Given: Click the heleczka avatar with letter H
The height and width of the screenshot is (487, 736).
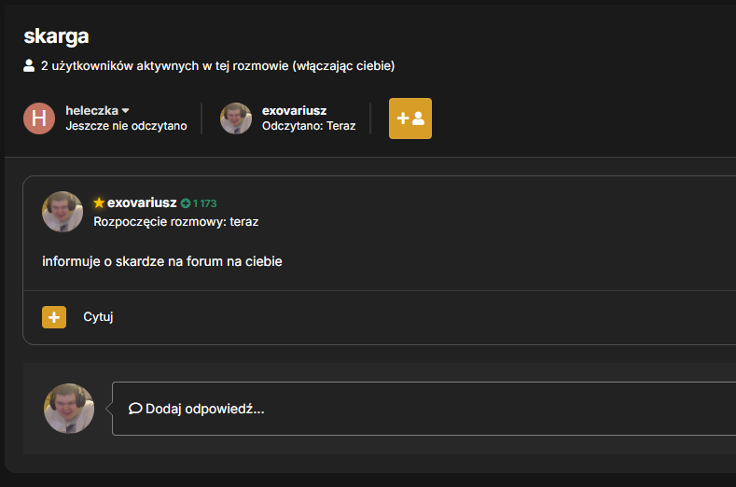Looking at the screenshot, I should tap(39, 118).
